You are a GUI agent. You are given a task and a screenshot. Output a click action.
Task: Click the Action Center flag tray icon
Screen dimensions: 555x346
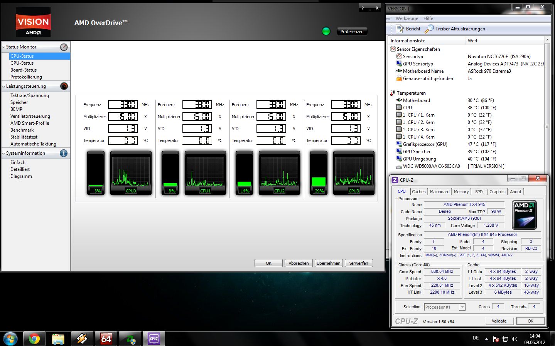point(496,339)
